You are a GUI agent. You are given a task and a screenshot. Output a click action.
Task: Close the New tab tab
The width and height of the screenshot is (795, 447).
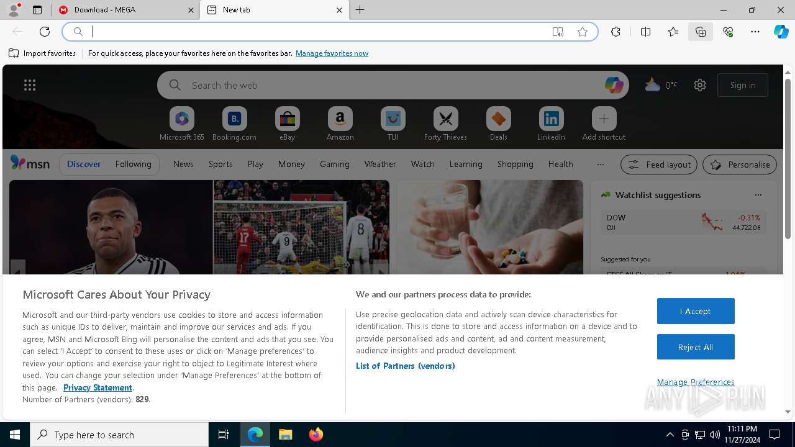click(339, 10)
